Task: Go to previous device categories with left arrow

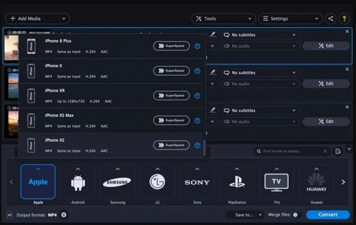Action: (12, 182)
